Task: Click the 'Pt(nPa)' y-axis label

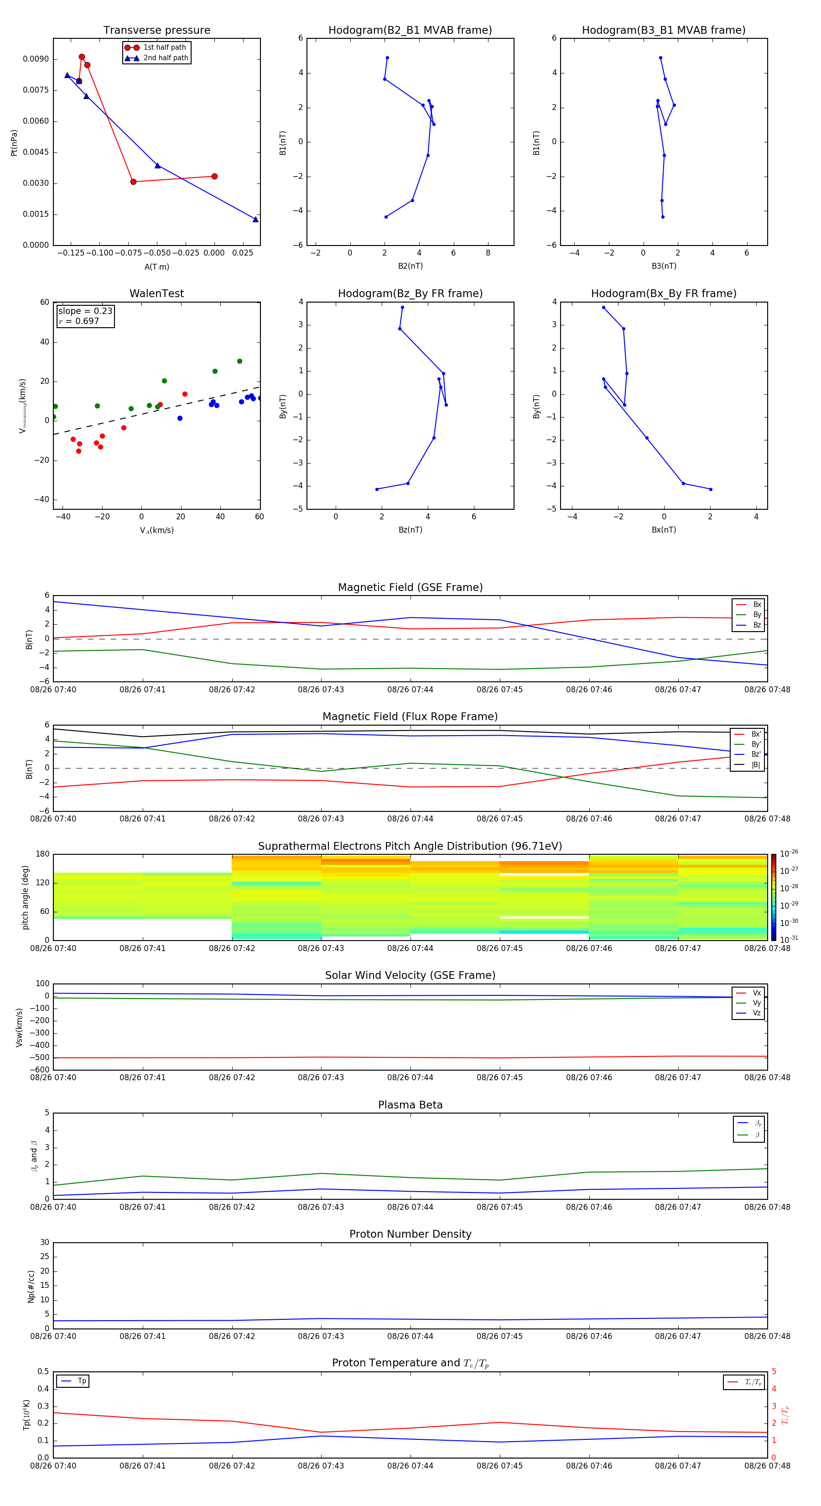Action: click(x=14, y=143)
